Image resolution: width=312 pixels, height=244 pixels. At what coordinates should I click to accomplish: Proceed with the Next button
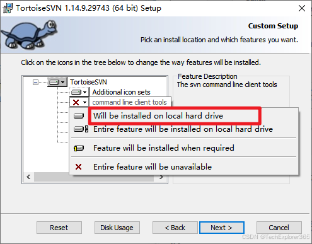(222, 228)
